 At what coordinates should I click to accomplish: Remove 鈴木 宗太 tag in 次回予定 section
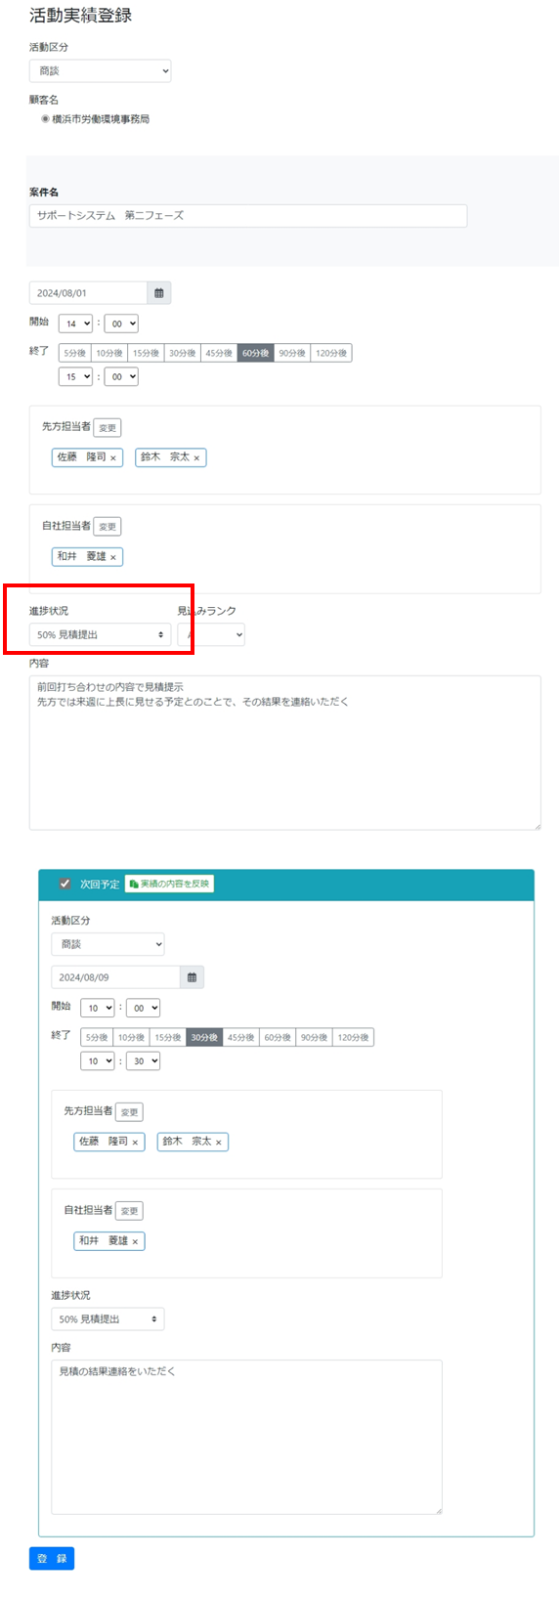pos(219,1143)
